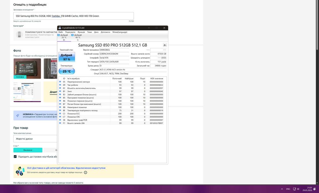This screenshot has width=319, height=193.
Task: Open the Функція menu
Action: 81,32
